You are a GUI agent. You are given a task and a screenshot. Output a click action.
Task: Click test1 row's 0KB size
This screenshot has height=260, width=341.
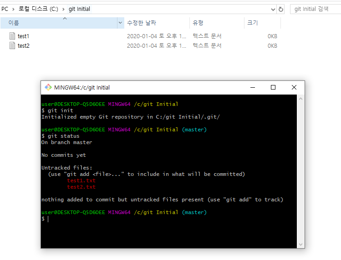272,36
